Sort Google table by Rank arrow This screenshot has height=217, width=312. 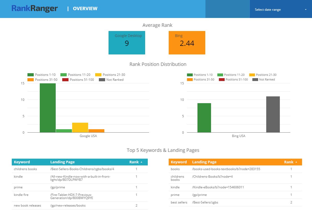coord(141,162)
